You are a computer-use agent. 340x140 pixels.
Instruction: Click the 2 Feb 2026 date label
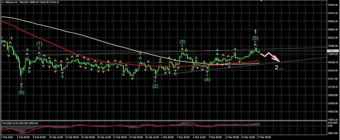(x=7, y=137)
